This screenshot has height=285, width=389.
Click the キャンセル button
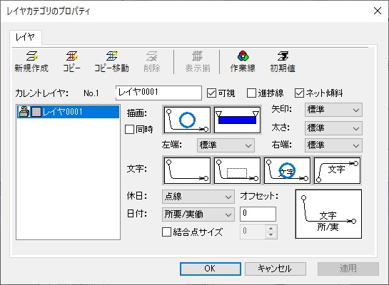click(x=276, y=269)
